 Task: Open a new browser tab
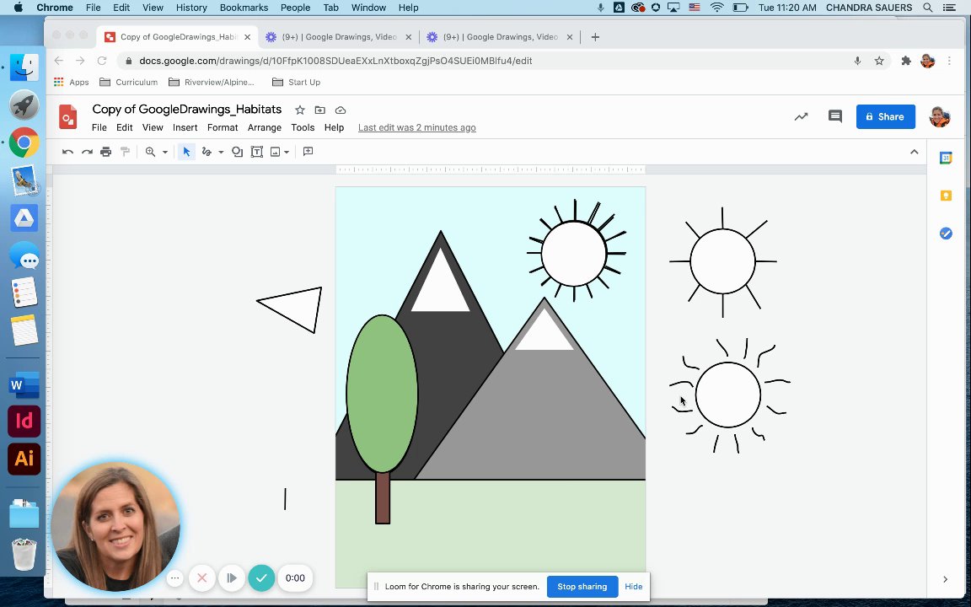(595, 37)
